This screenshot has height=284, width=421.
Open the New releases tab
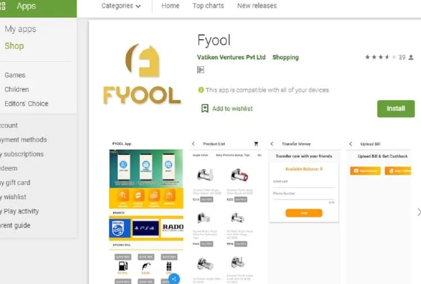click(257, 6)
